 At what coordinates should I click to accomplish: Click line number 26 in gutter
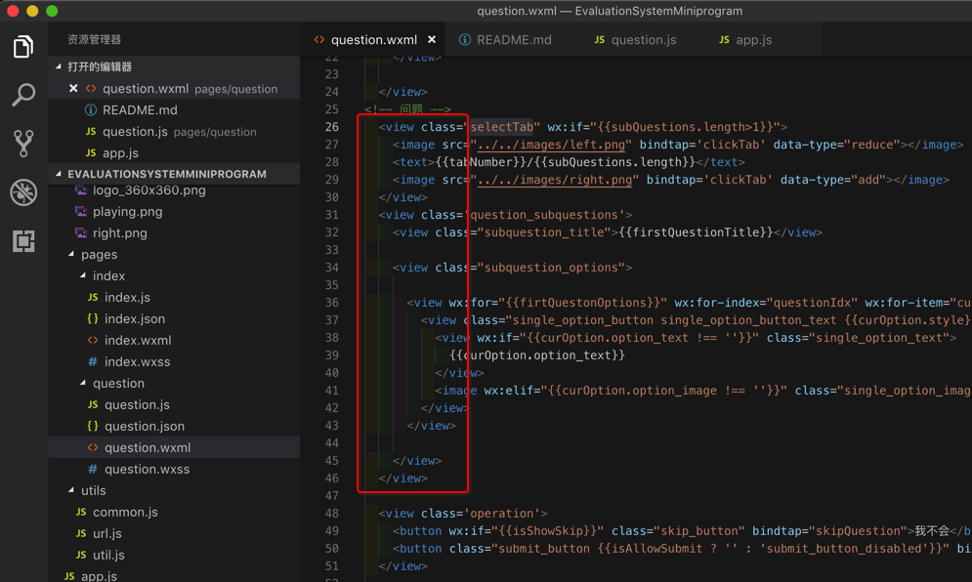pyautogui.click(x=332, y=127)
